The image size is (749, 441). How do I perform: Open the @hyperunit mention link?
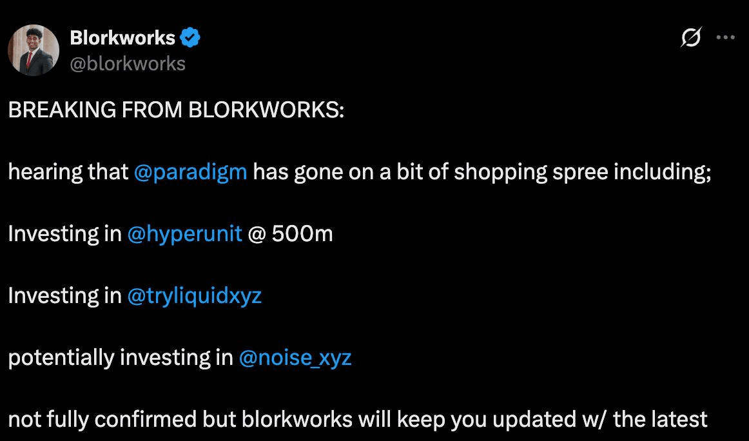(x=186, y=233)
